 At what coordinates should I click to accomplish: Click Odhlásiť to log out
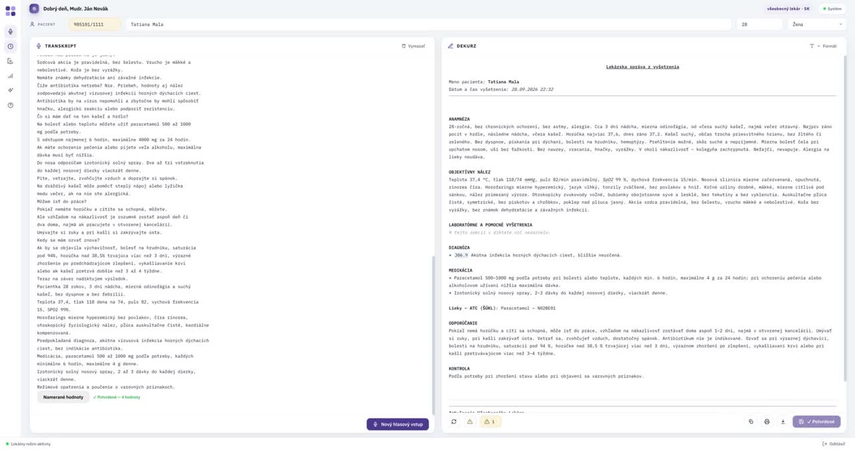[834, 444]
